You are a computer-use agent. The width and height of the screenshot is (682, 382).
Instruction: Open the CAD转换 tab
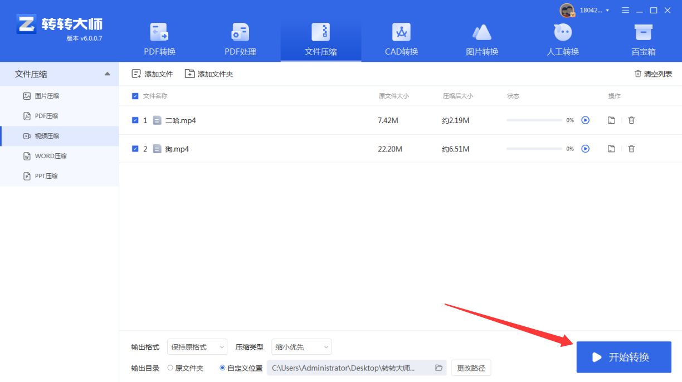pos(401,40)
